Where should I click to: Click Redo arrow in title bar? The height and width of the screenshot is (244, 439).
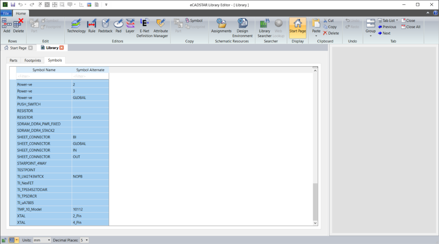tap(32, 4)
